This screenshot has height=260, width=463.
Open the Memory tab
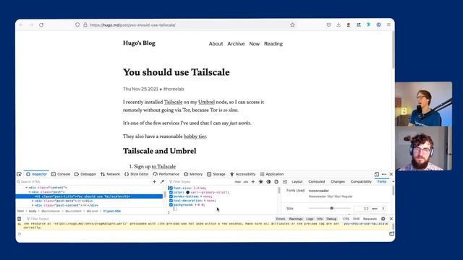tap(193, 174)
